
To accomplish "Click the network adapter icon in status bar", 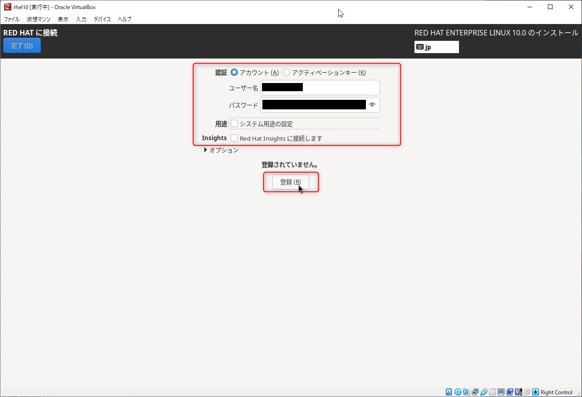I will point(475,392).
